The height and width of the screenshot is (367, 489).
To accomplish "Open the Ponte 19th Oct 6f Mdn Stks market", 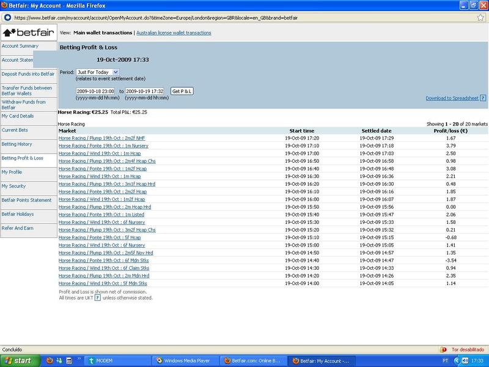I will [x=104, y=261].
